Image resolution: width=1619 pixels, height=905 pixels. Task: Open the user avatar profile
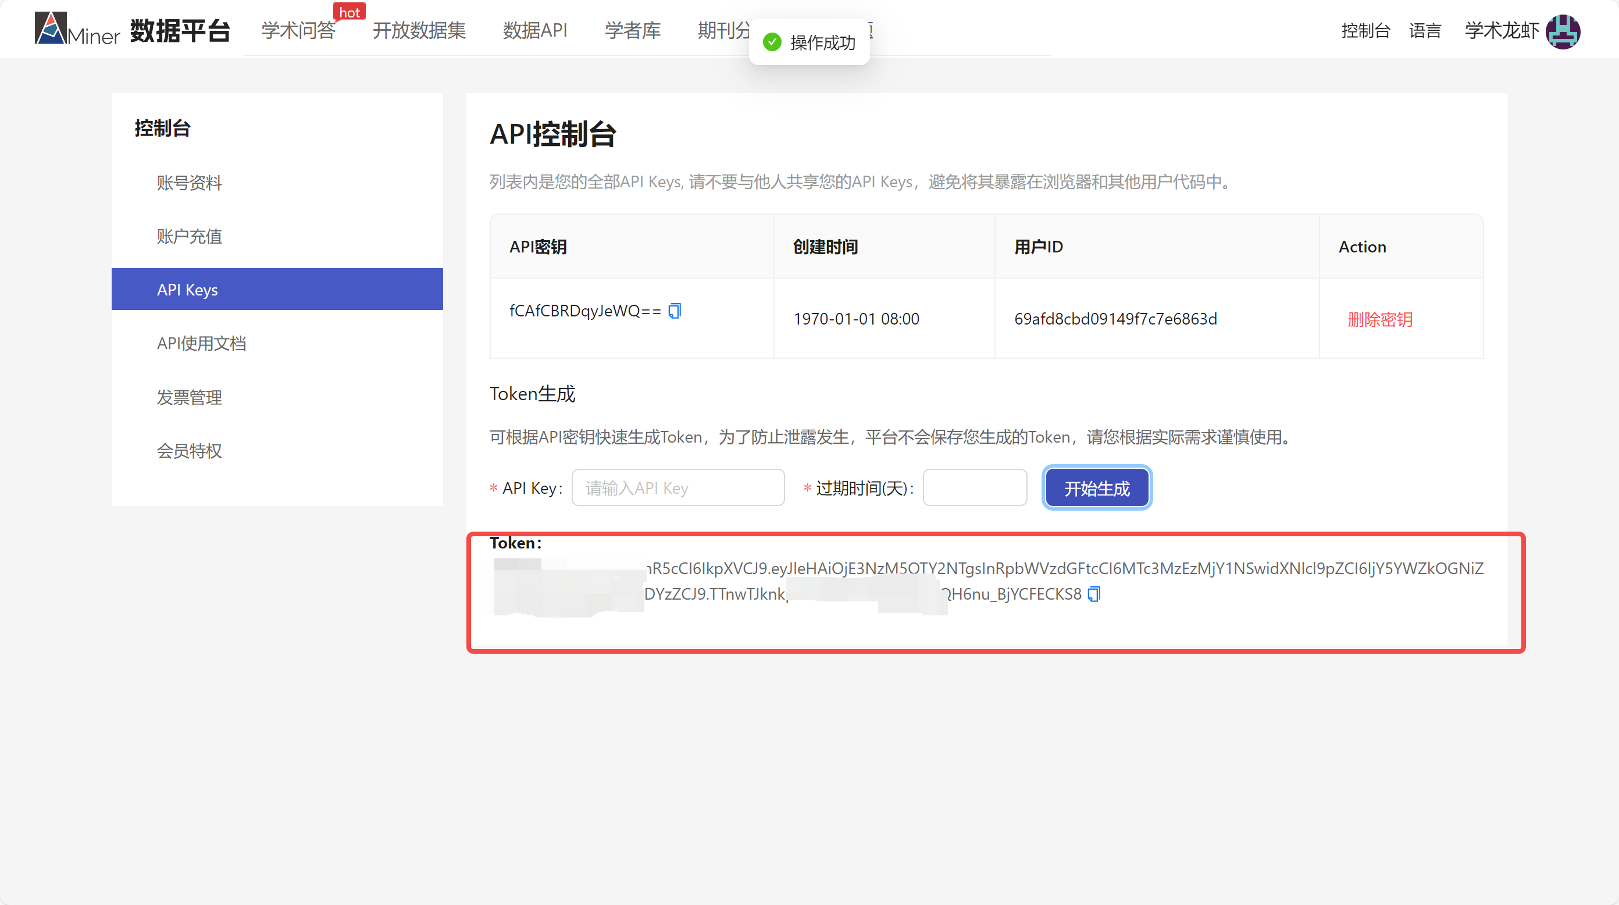1563,31
